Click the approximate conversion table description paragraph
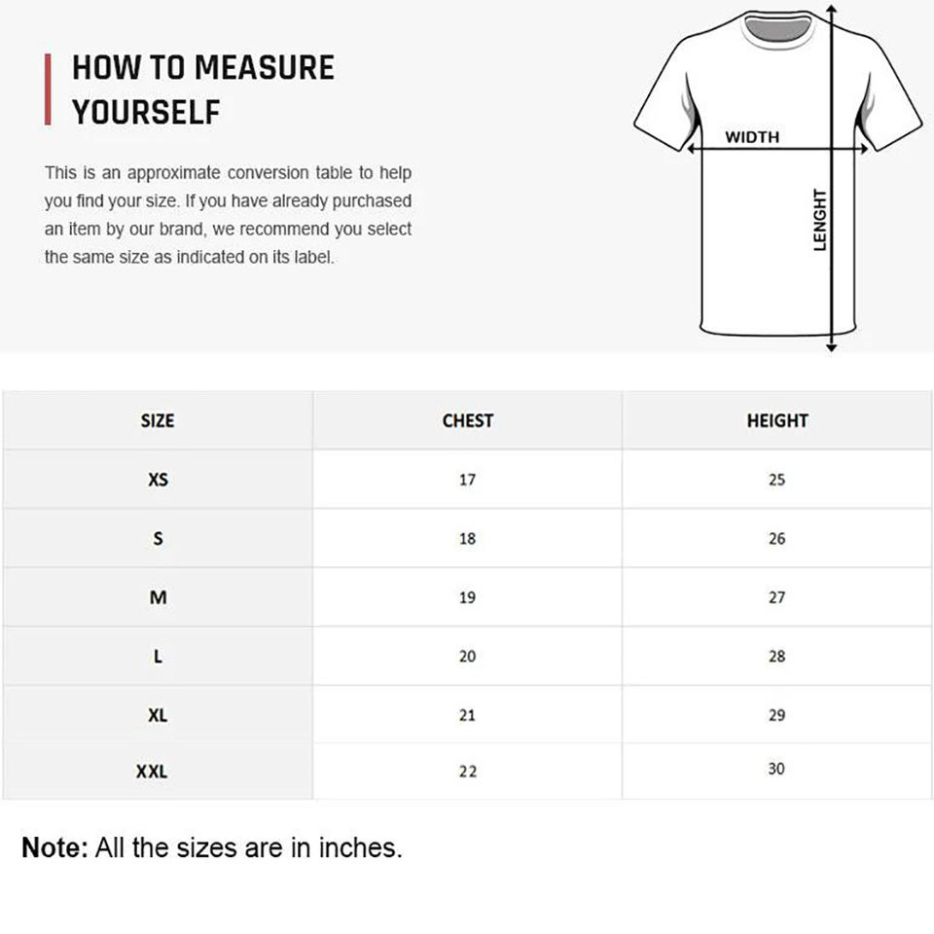The width and height of the screenshot is (934, 934). [x=228, y=215]
